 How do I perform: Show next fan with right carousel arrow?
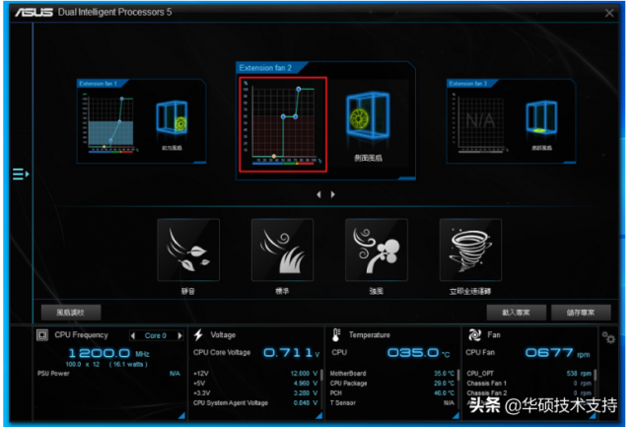[333, 194]
